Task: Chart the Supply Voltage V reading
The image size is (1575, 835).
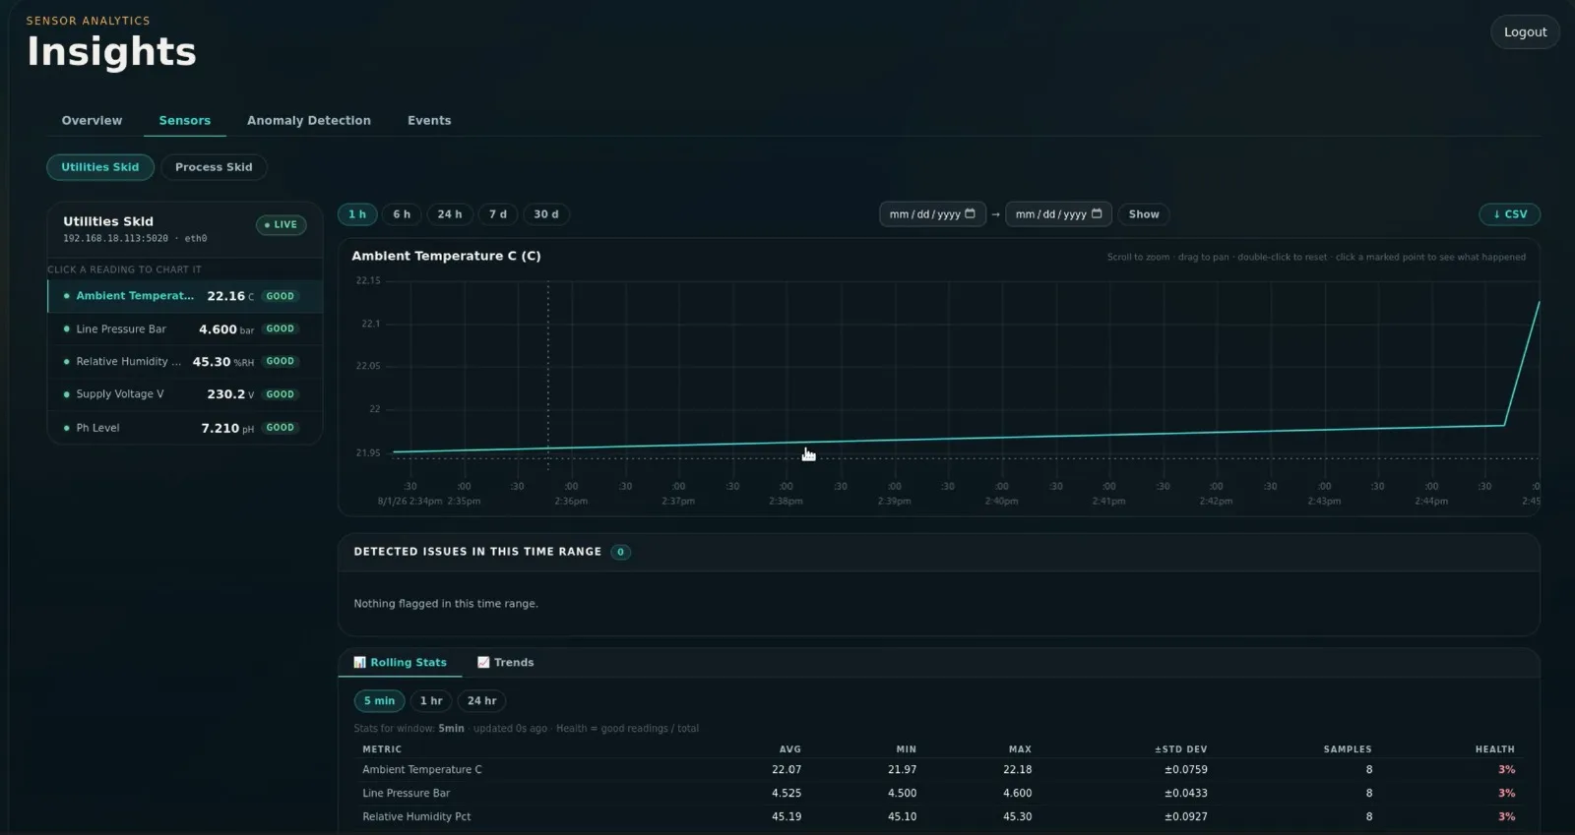Action: coord(185,394)
